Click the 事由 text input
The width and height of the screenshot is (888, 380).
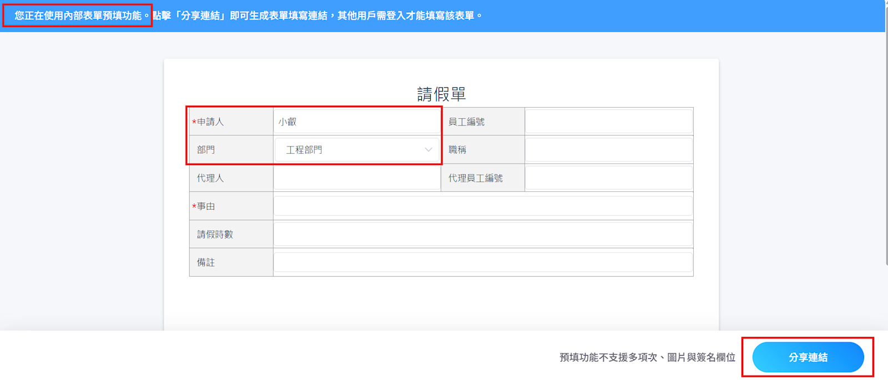(482, 206)
